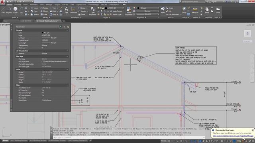Switch to the Output ribbon tab
This screenshot has width=255, height=143.
click(x=57, y=5)
